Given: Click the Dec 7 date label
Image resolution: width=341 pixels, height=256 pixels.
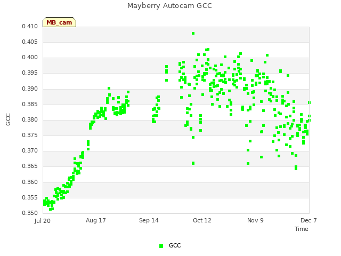Looking at the screenshot, I should point(308,220).
